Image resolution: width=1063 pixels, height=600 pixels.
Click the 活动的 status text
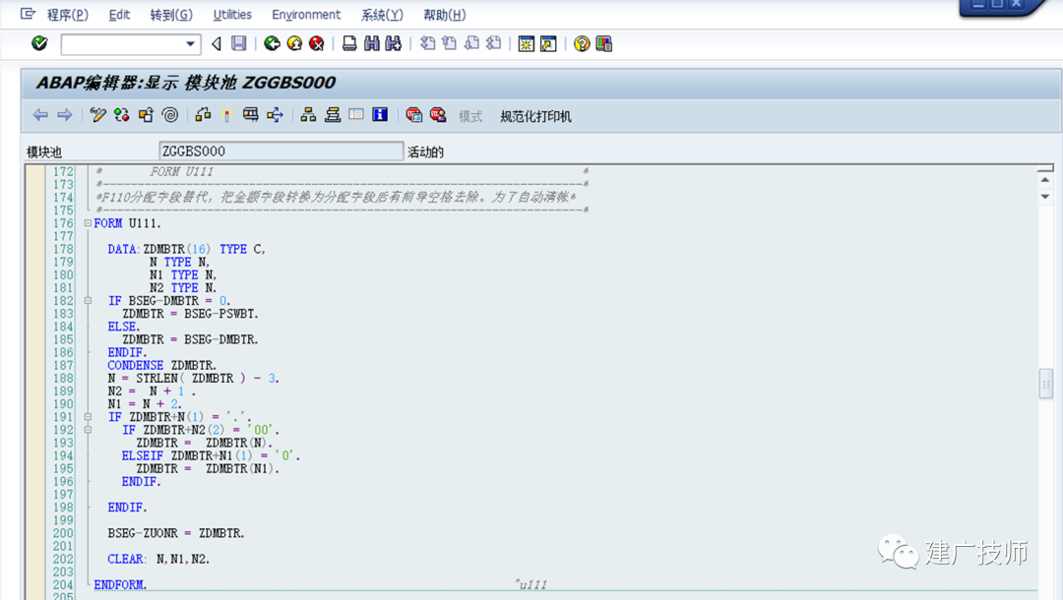pyautogui.click(x=425, y=152)
